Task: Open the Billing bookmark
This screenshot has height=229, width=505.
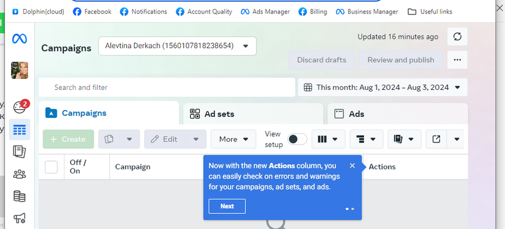Action: coord(313,12)
